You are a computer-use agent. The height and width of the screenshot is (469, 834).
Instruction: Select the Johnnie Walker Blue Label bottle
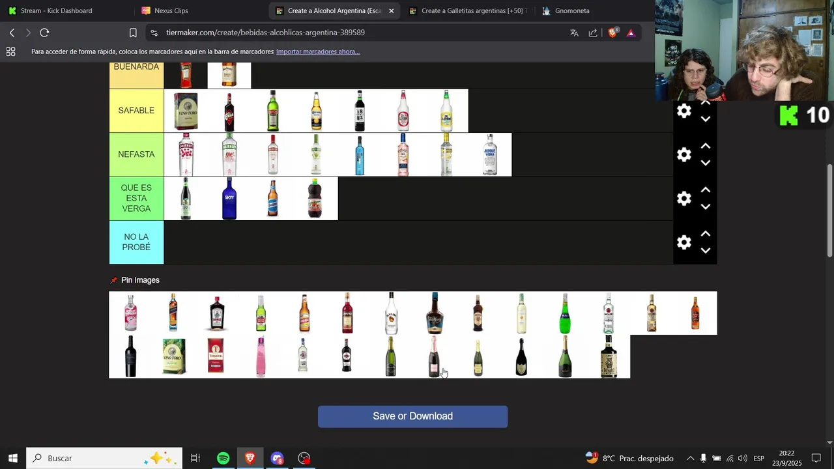173,313
